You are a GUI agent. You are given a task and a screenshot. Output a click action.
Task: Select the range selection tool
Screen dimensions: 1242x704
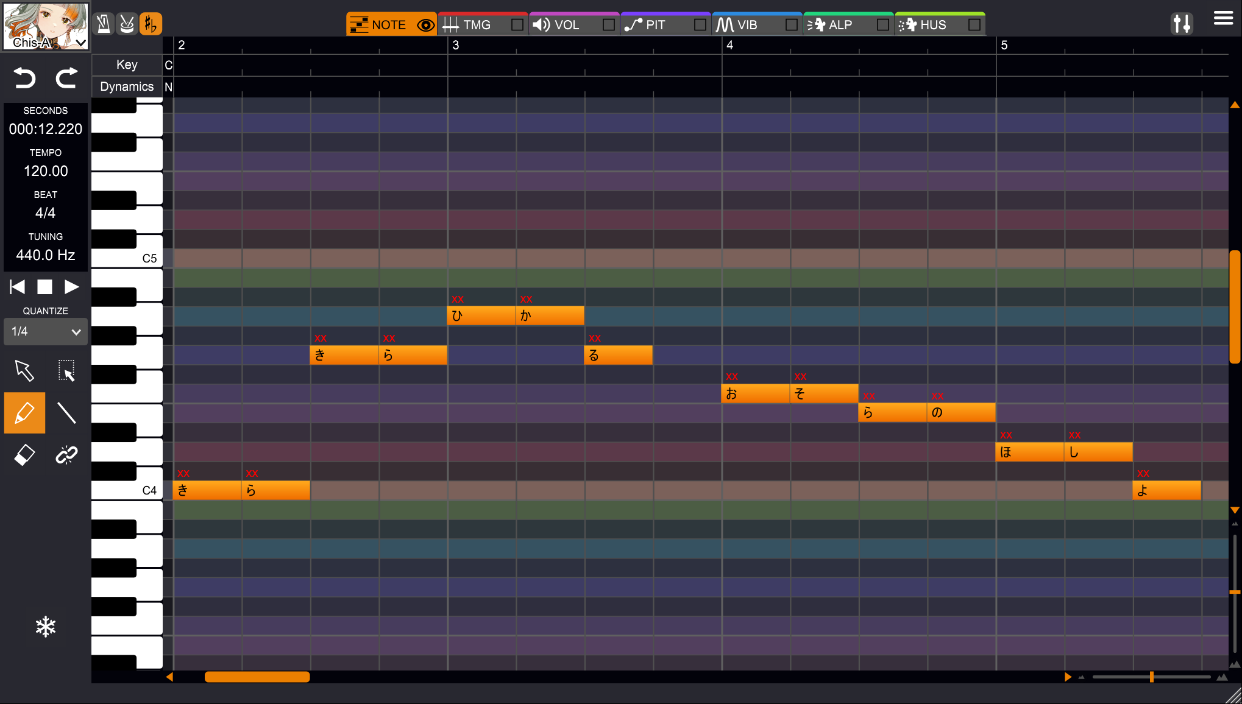[x=66, y=370]
